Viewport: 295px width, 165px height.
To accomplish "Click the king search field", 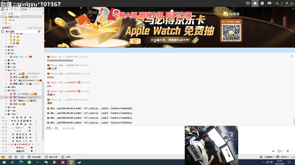I will point(30,9).
